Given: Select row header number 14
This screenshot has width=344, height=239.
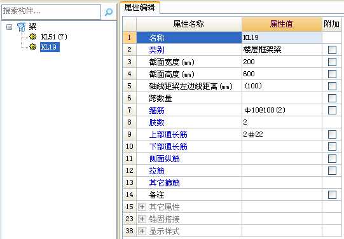Looking at the screenshot, I should (x=130, y=195).
